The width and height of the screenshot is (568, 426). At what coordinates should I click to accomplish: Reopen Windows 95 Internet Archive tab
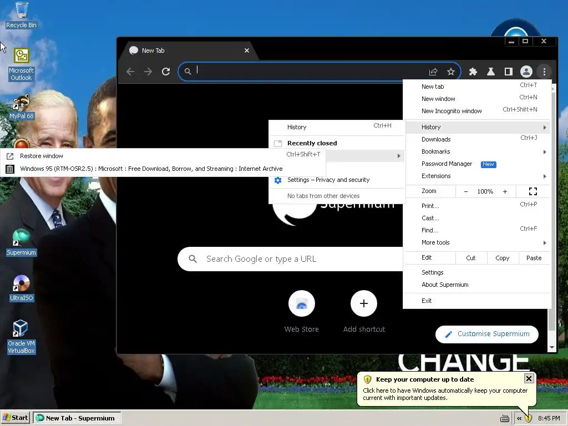163,169
